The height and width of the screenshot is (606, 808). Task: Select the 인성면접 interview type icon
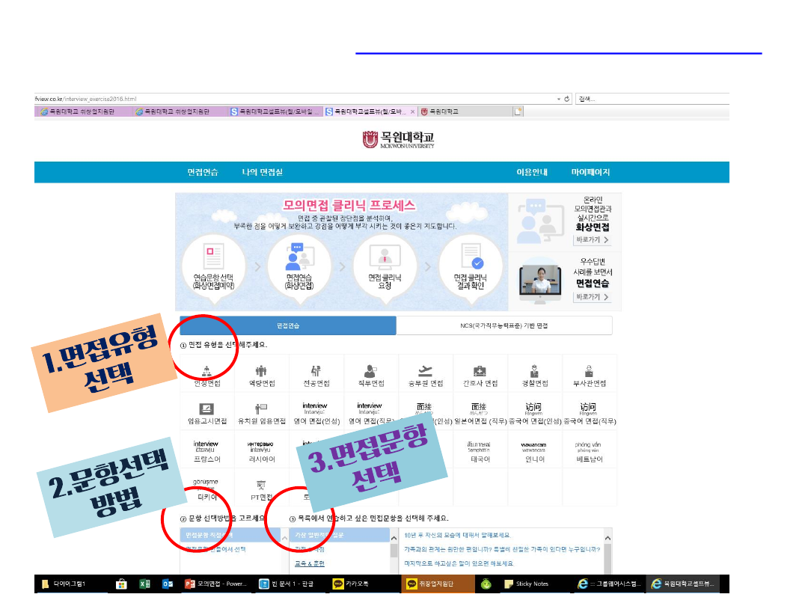(206, 372)
